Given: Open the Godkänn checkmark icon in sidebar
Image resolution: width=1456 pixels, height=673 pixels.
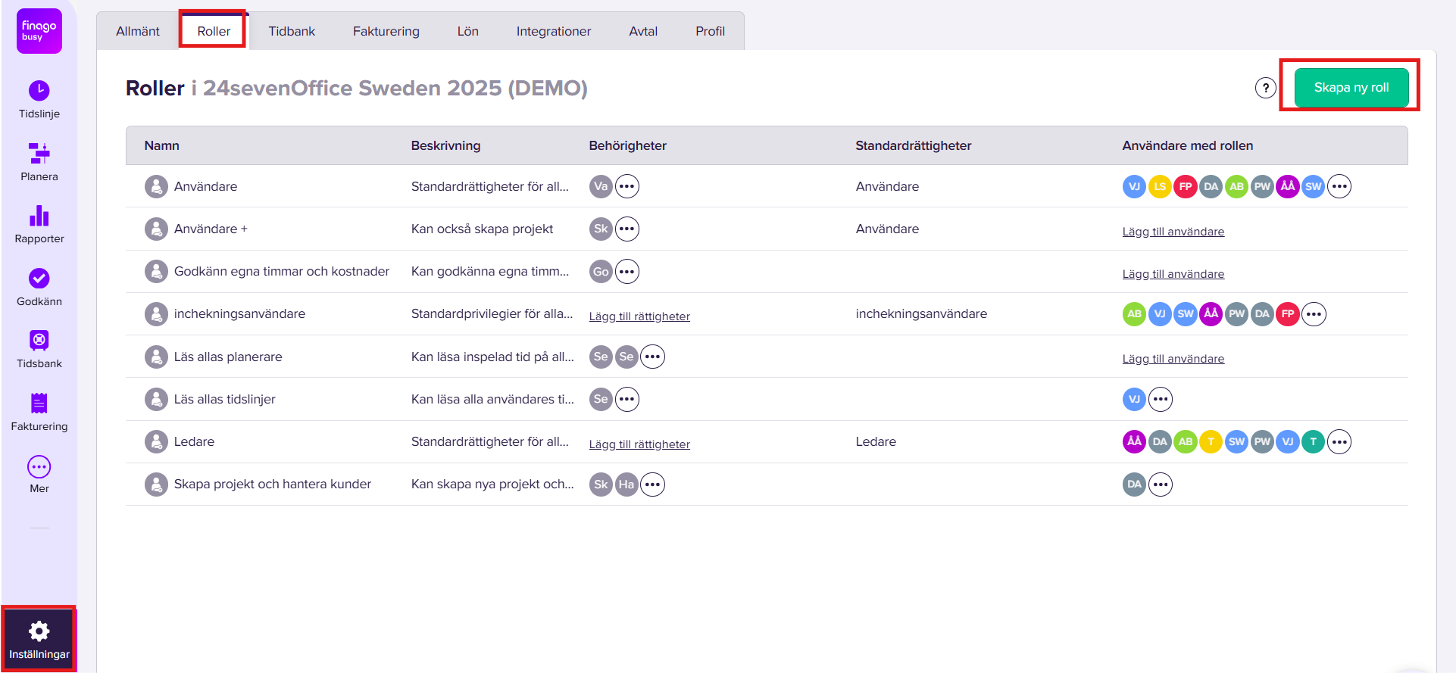Looking at the screenshot, I should (39, 279).
